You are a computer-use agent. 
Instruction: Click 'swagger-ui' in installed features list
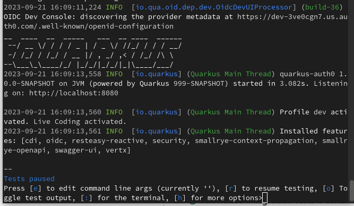(76, 150)
